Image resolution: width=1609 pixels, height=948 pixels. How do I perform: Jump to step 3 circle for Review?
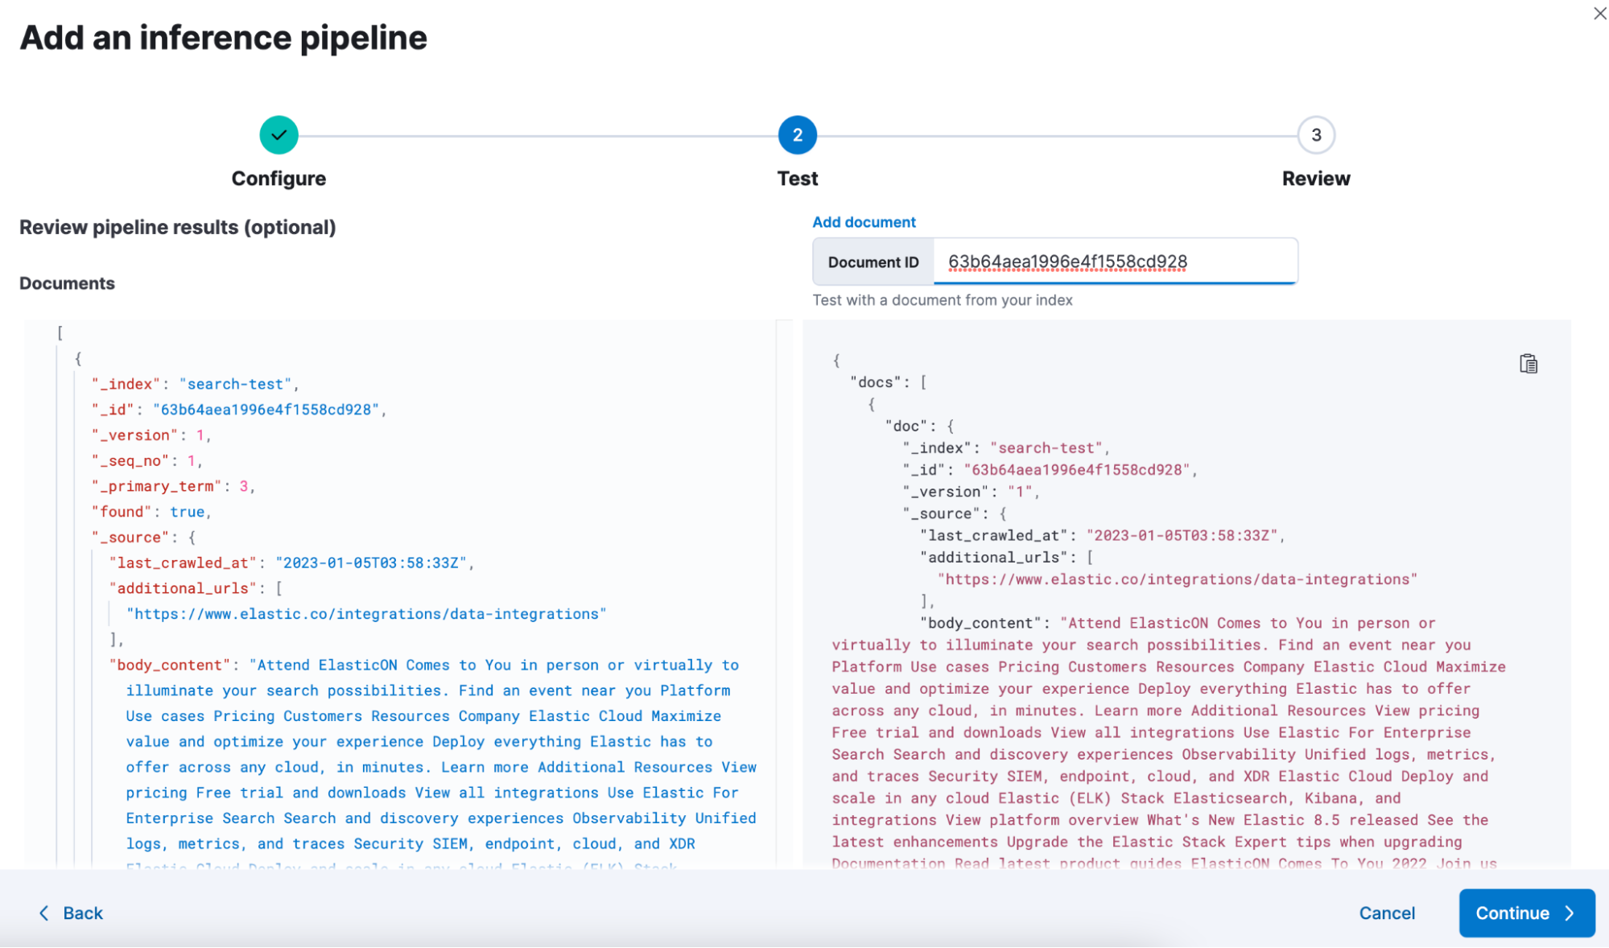(x=1316, y=135)
